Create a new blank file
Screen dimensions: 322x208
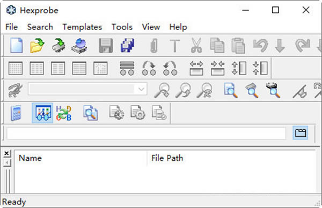tap(17, 46)
